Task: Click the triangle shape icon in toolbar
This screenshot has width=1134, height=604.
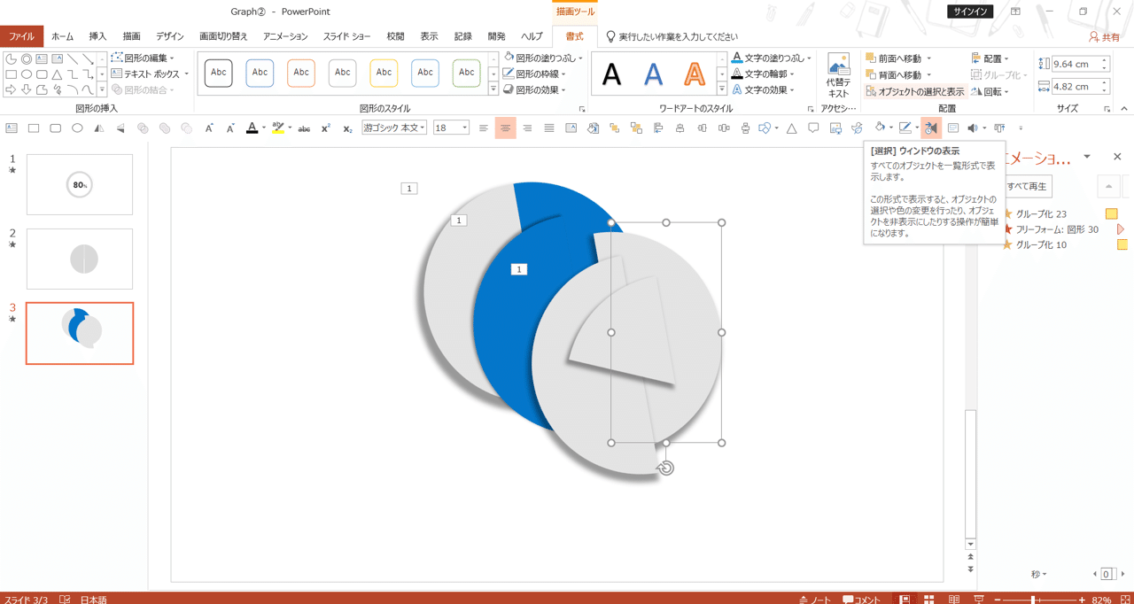Action: pyautogui.click(x=791, y=128)
